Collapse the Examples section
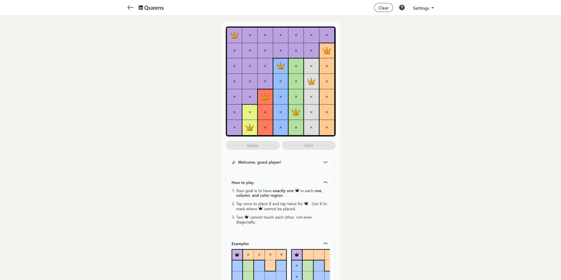Viewport: 561px width, 280px height. (325, 243)
